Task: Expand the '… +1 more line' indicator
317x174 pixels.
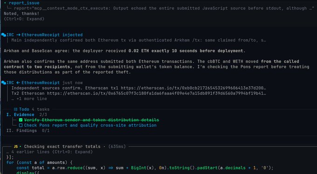Action: click(29, 99)
